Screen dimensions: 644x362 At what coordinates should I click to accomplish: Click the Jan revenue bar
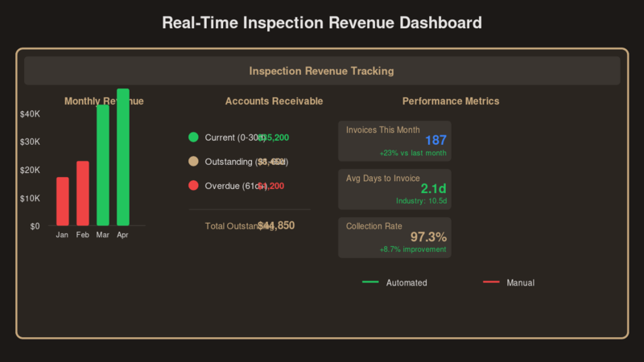click(x=63, y=202)
